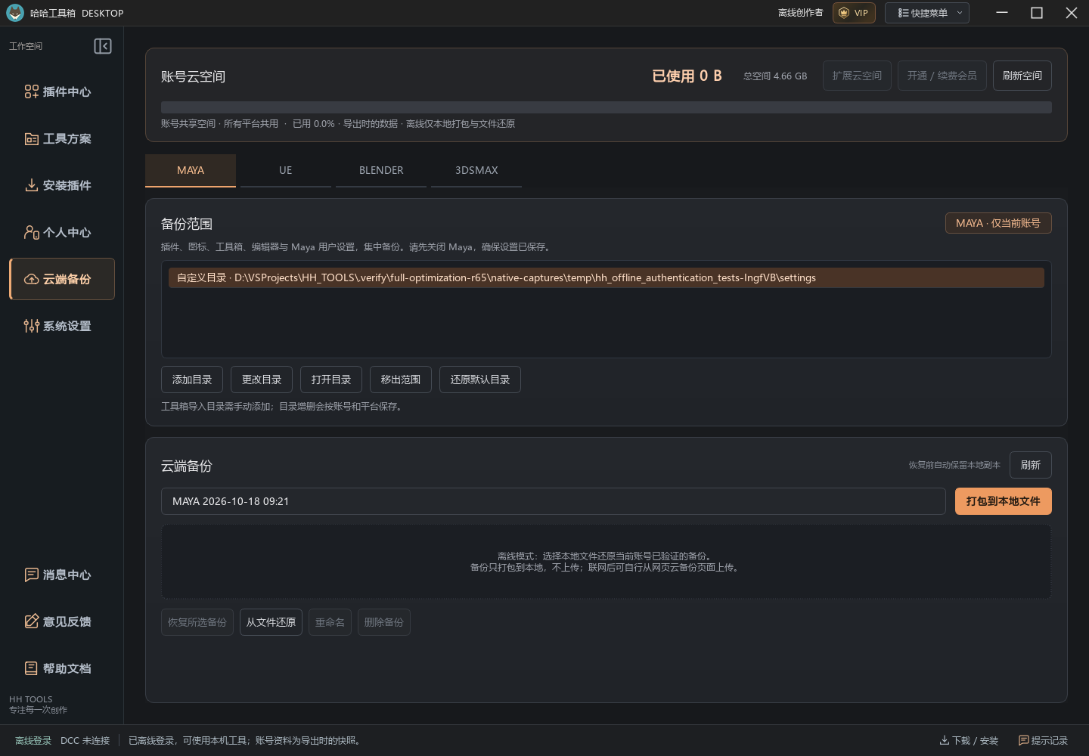Click the cloud storage usage progress bar
Viewport: 1089px width, 756px height.
coord(607,107)
